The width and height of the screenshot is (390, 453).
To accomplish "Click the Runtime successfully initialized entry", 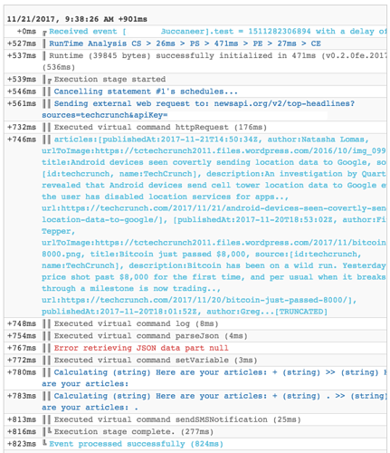I will (x=214, y=61).
